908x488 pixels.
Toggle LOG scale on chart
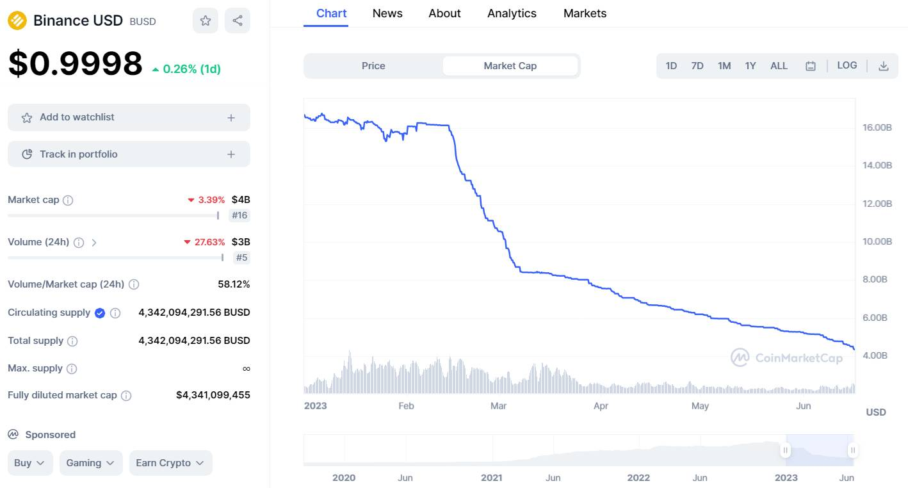coord(847,65)
